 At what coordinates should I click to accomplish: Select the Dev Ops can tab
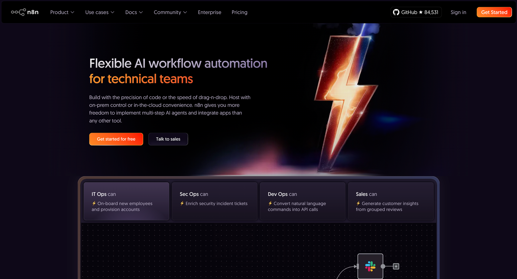[302, 201]
